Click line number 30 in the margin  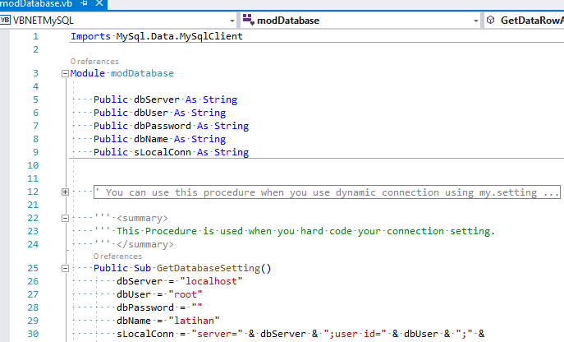(33, 334)
